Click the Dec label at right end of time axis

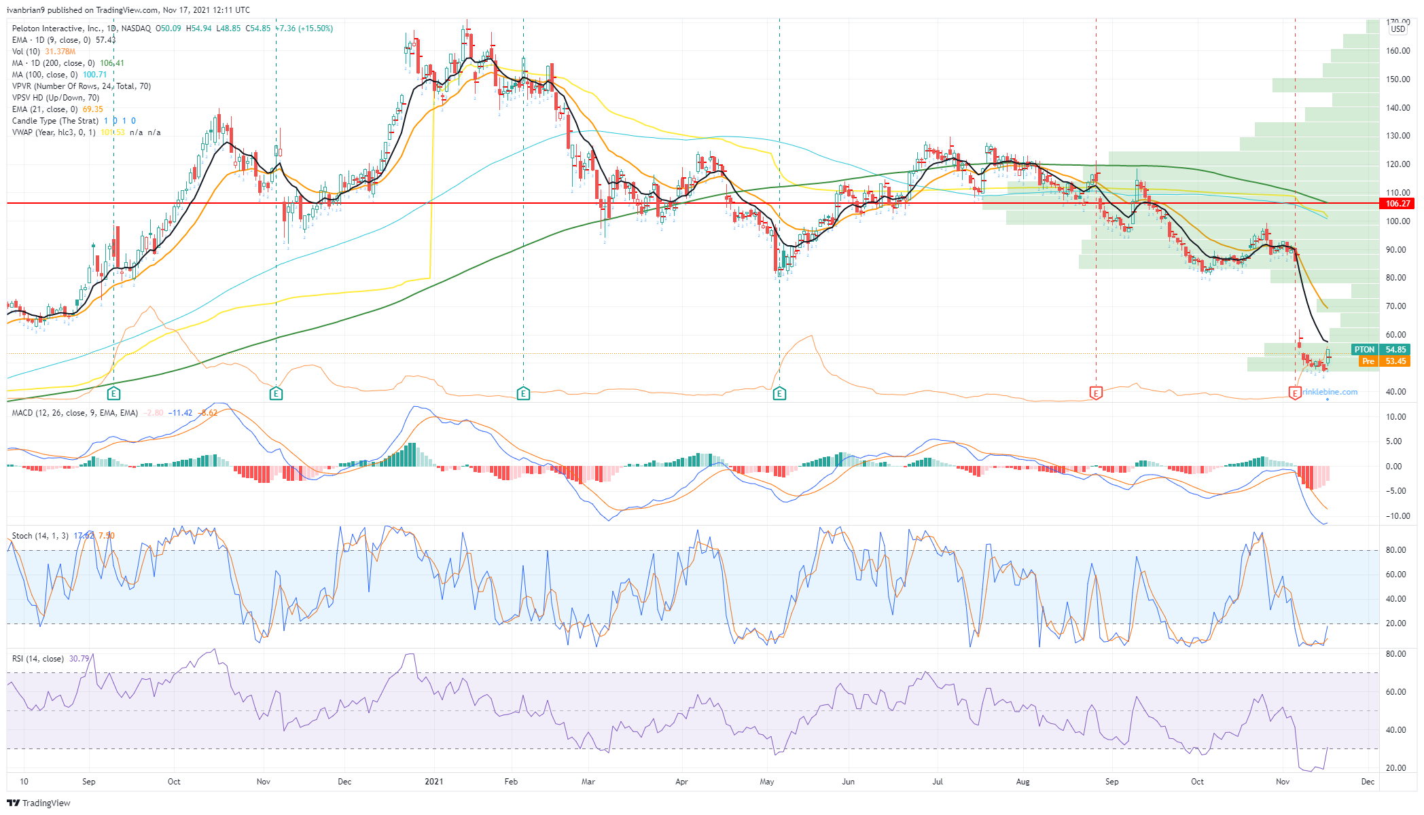[1368, 782]
